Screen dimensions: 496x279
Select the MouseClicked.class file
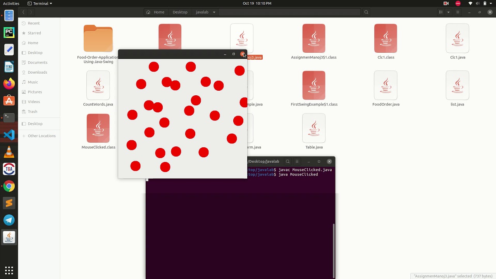[x=98, y=132]
